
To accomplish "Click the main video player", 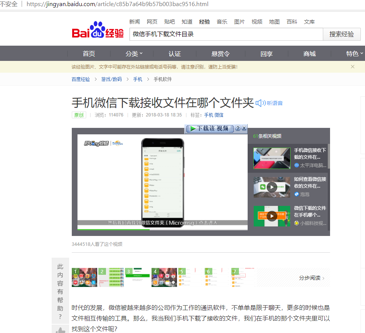I will click(162, 182).
